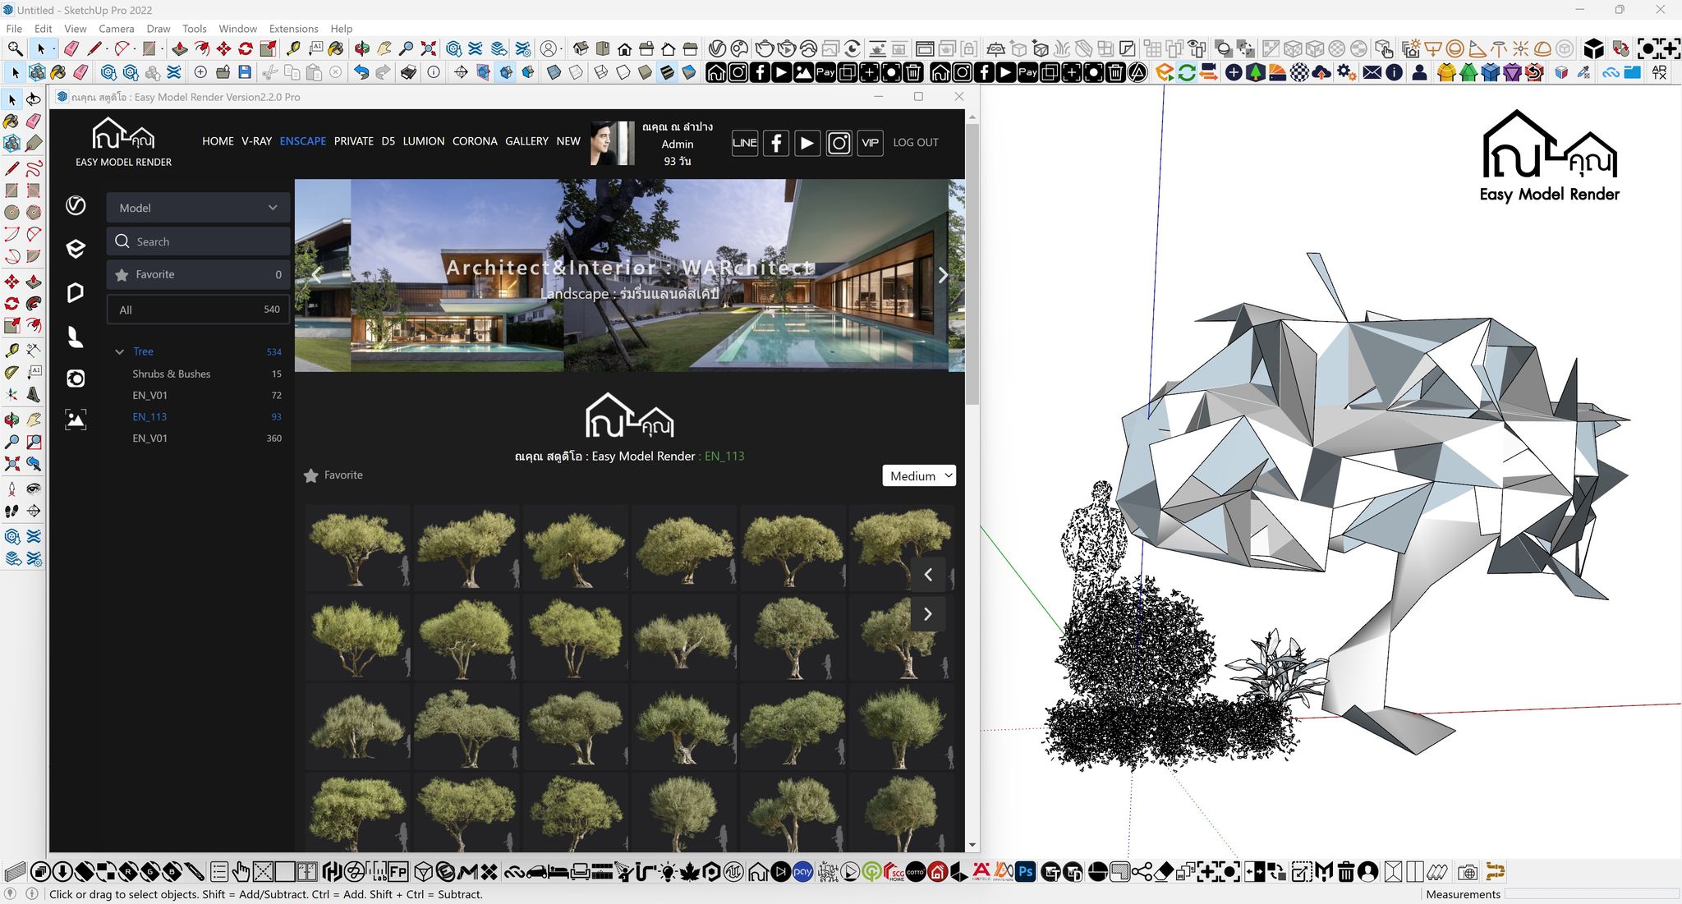The width and height of the screenshot is (1682, 904).
Task: Click LOG OUT link
Action: [916, 142]
